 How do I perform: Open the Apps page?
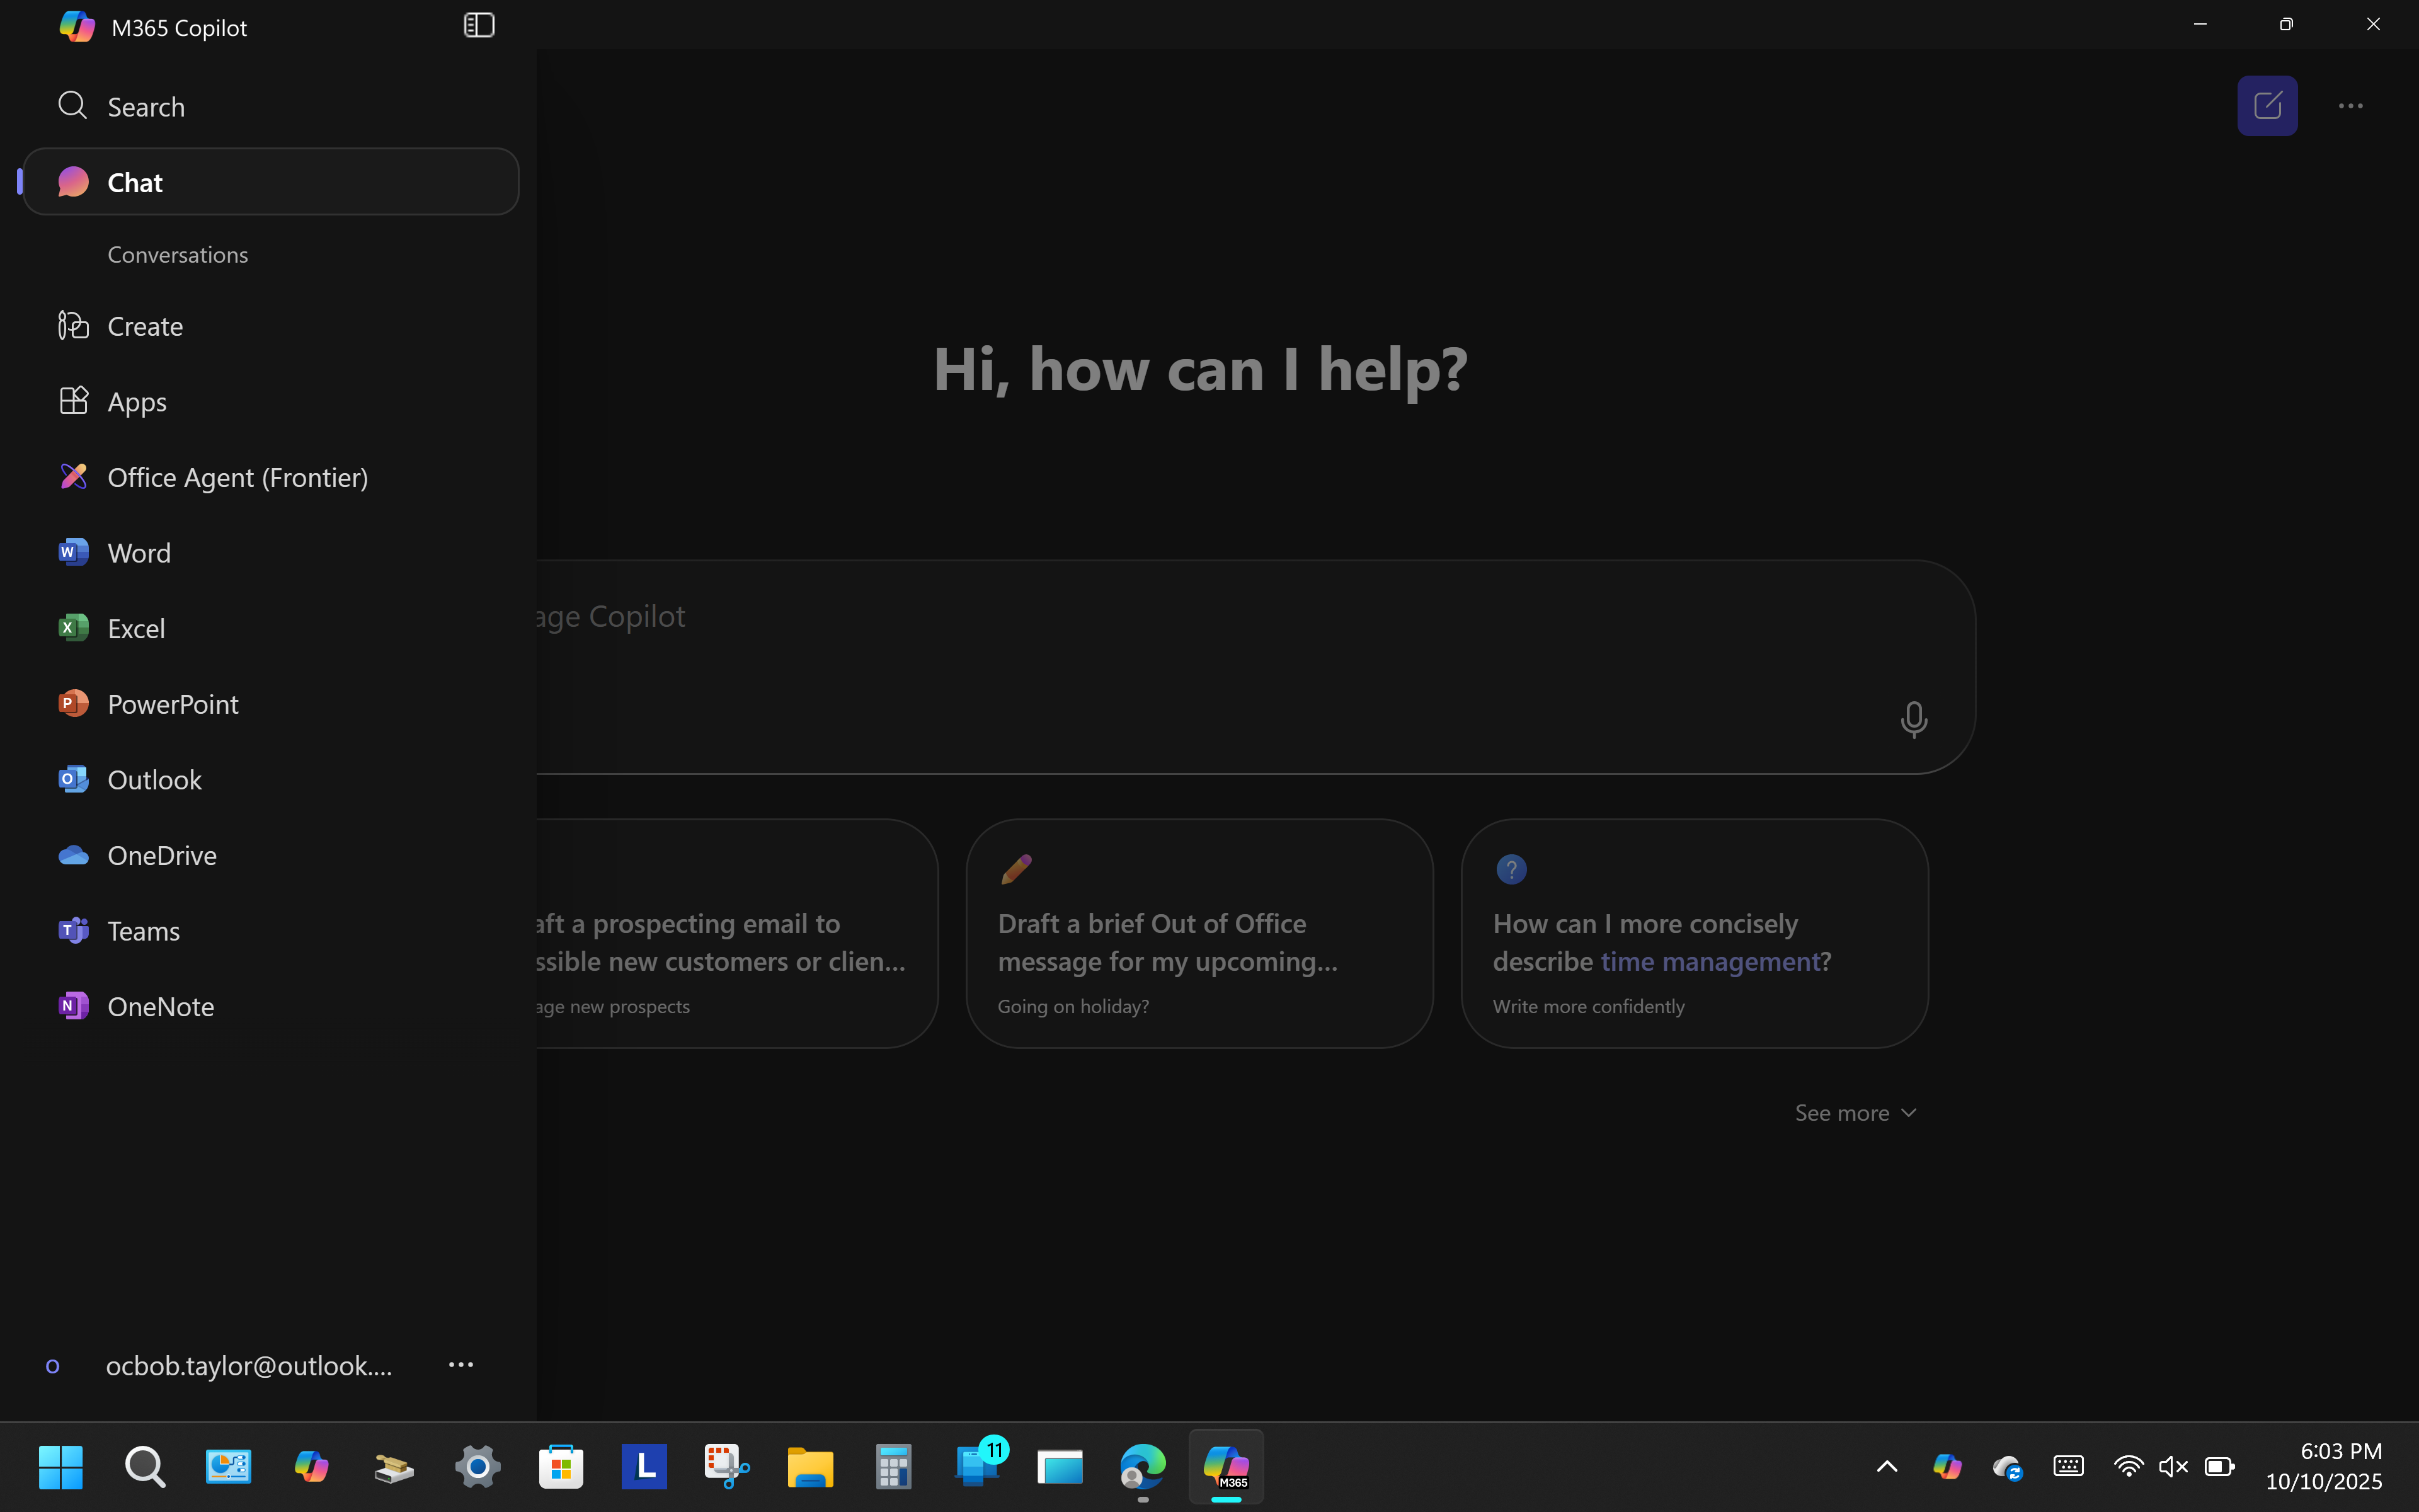(x=270, y=402)
